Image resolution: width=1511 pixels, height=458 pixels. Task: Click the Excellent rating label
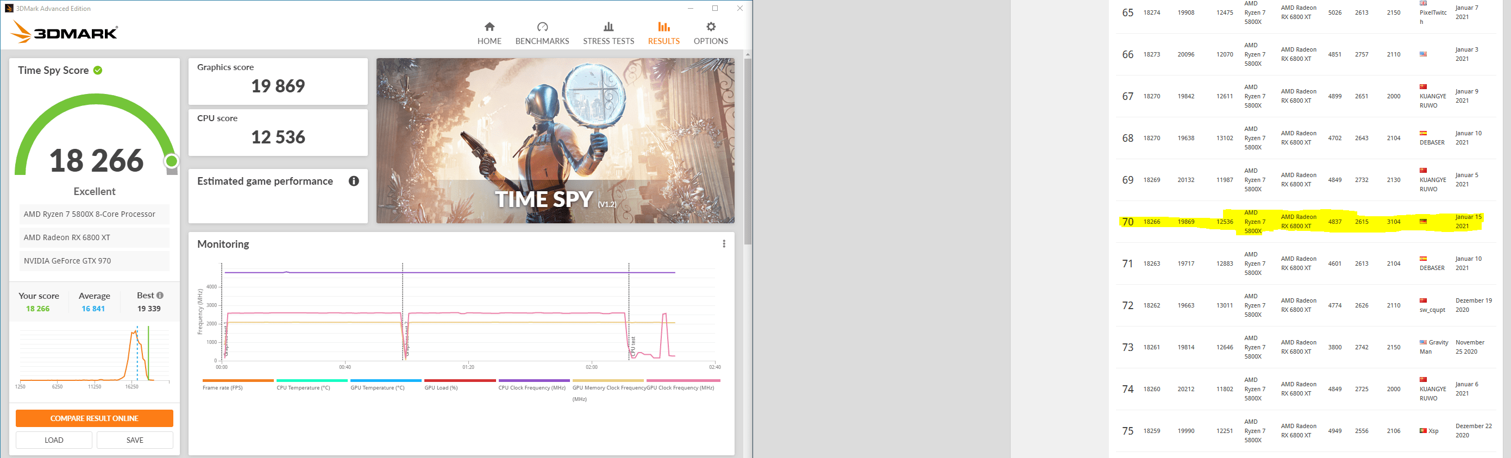pos(95,192)
